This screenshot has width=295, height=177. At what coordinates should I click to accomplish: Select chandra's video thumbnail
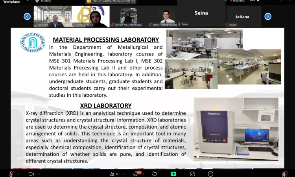[52, 17]
